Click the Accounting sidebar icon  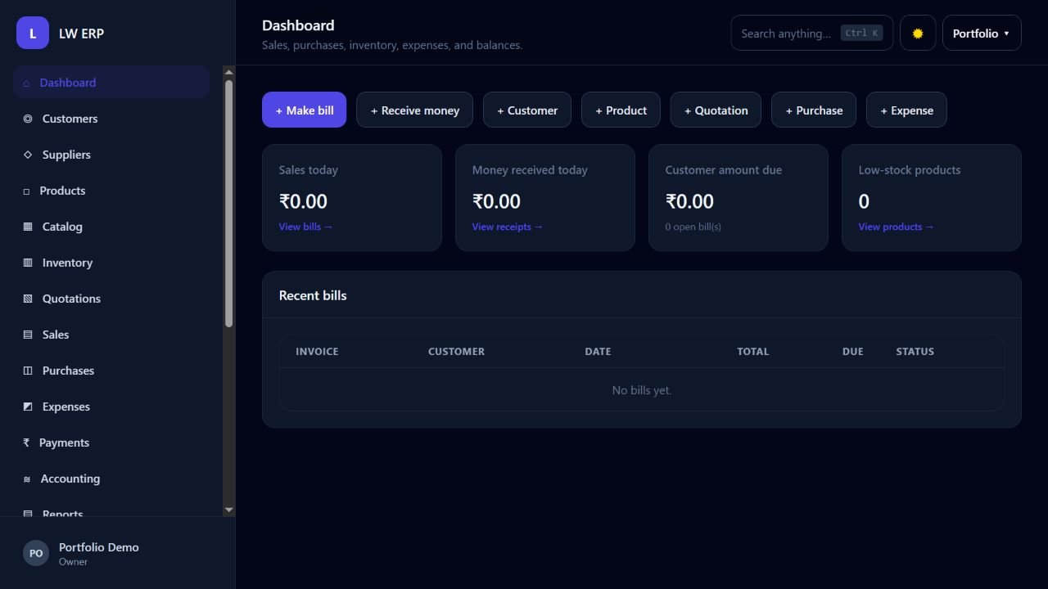[27, 479]
